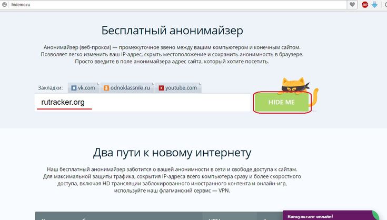Click the Два пути к новому интернету heading
Screen dimensions: 387x220
(172, 153)
